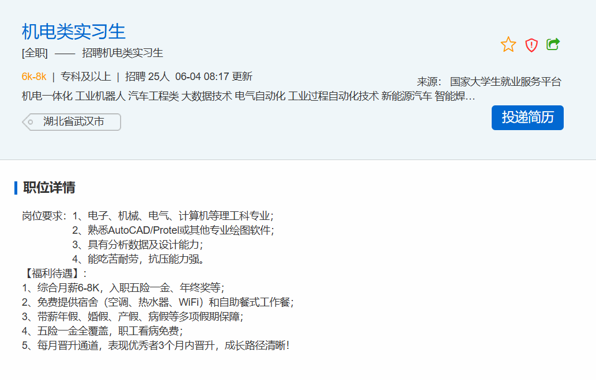The width and height of the screenshot is (596, 380).
Task: Open the 机电类实习生 job title link
Action: point(73,31)
